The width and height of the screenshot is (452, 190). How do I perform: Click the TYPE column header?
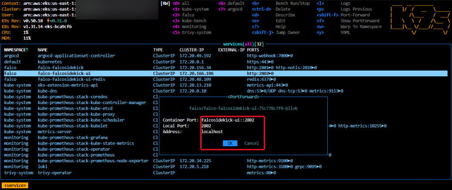(158, 50)
